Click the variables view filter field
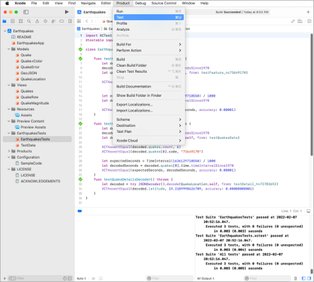 (x=170, y=278)
